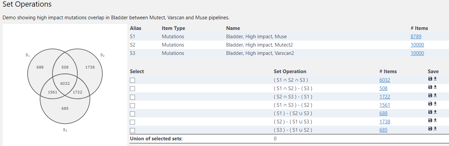Download the S1 ∩ S2 ∩ S3 set

(x=435, y=79)
